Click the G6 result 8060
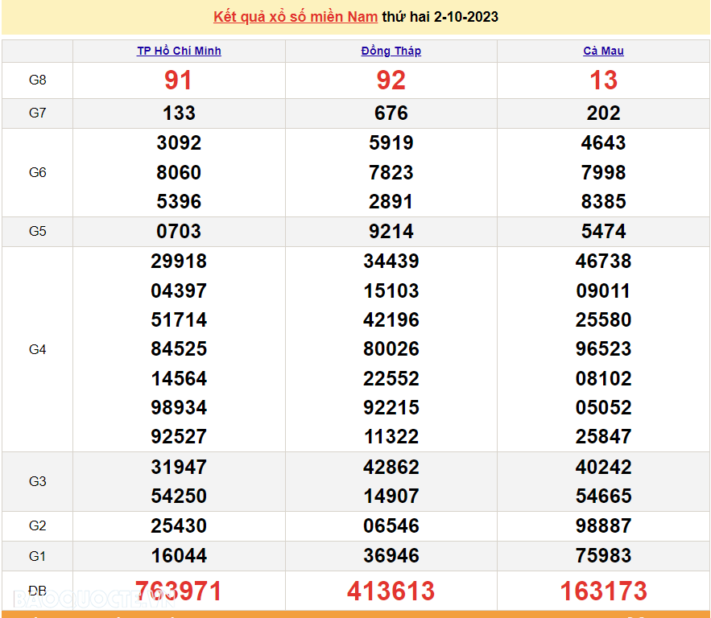Screen dimensions: 711x618 [x=179, y=172]
